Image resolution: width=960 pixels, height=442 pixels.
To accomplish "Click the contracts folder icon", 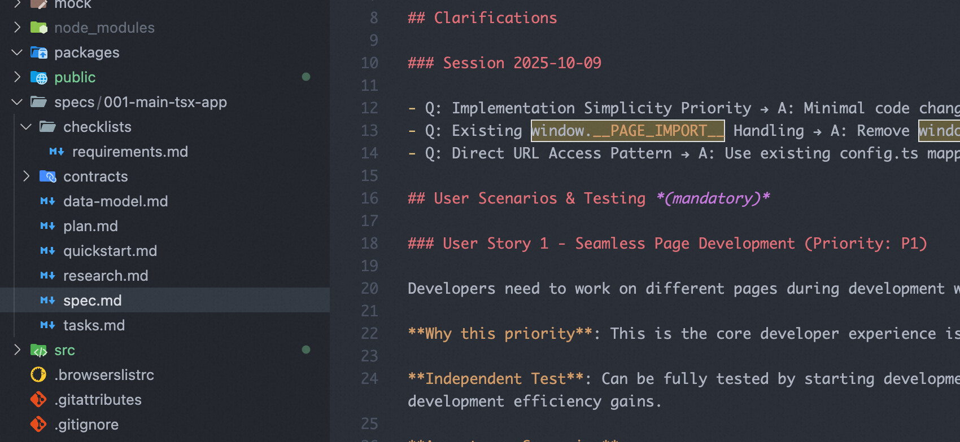I will tap(47, 176).
